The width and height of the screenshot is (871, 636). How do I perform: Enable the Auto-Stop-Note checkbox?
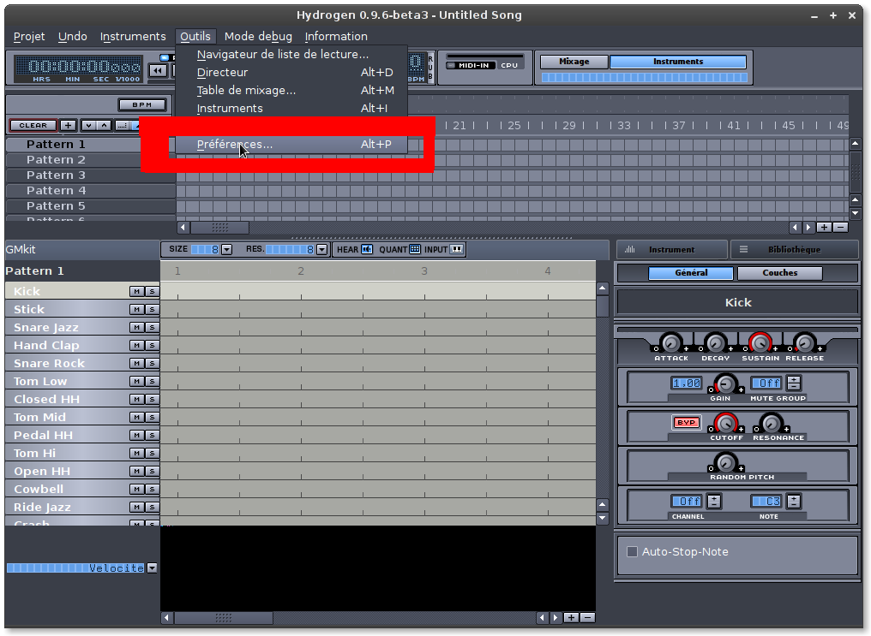(x=632, y=552)
